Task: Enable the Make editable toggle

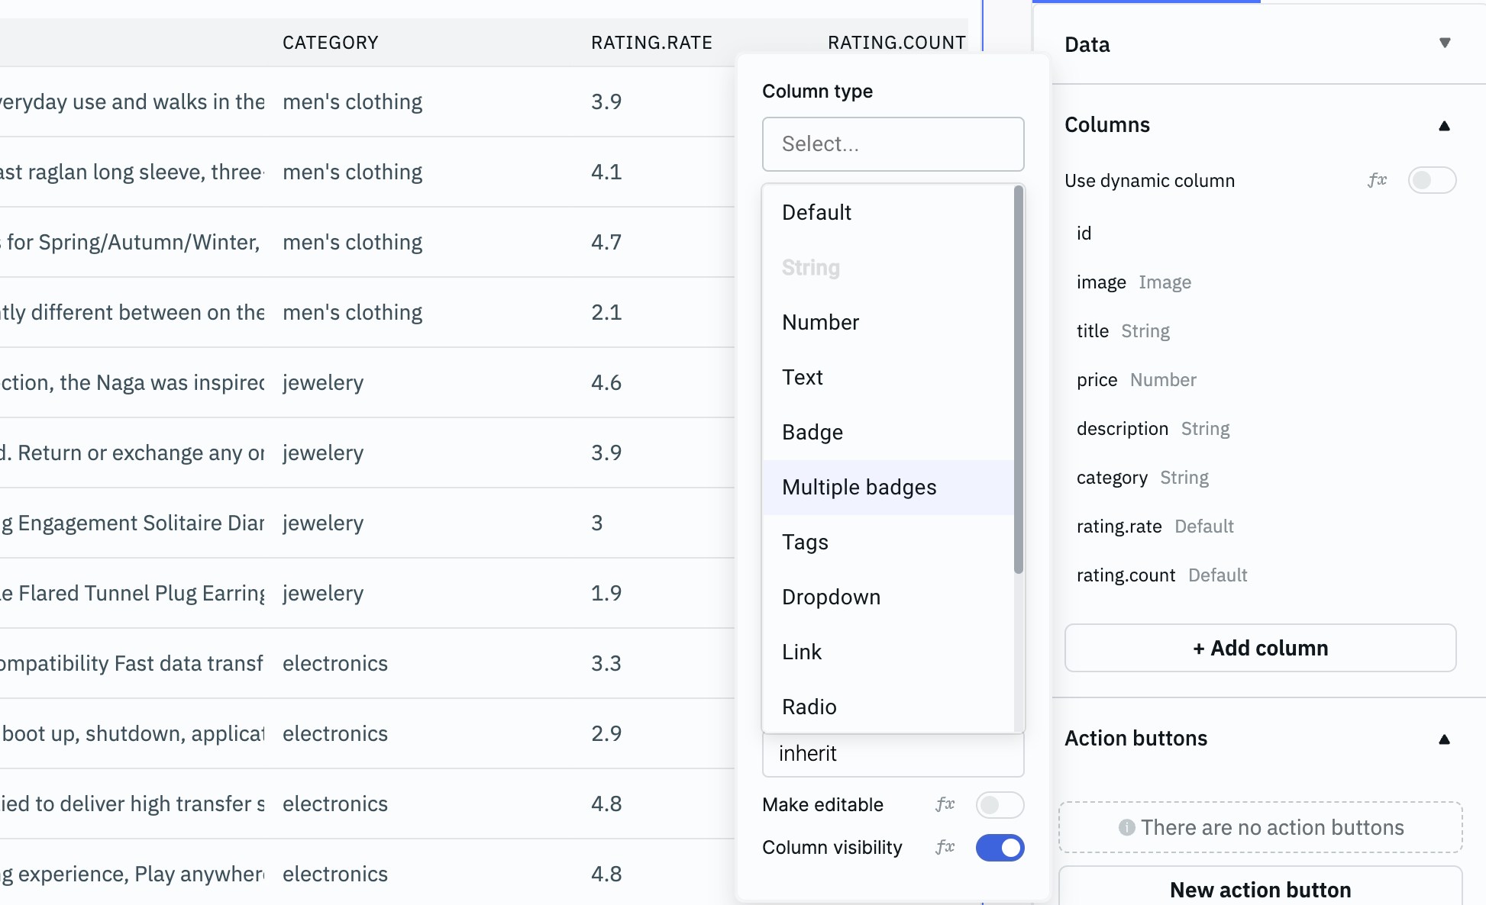Action: (x=999, y=804)
